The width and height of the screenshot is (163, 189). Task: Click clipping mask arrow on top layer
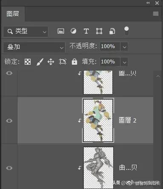(80, 73)
